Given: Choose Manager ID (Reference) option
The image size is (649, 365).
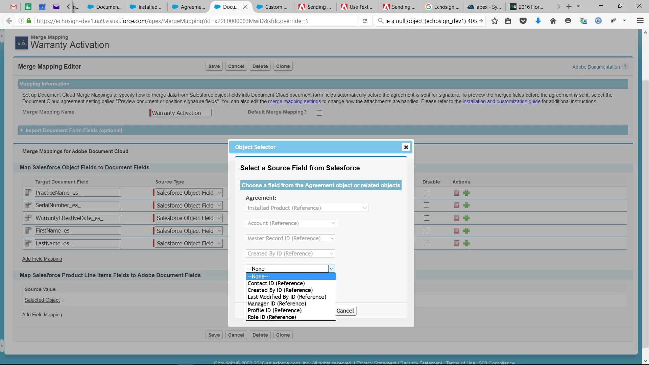Looking at the screenshot, I should pos(277,303).
